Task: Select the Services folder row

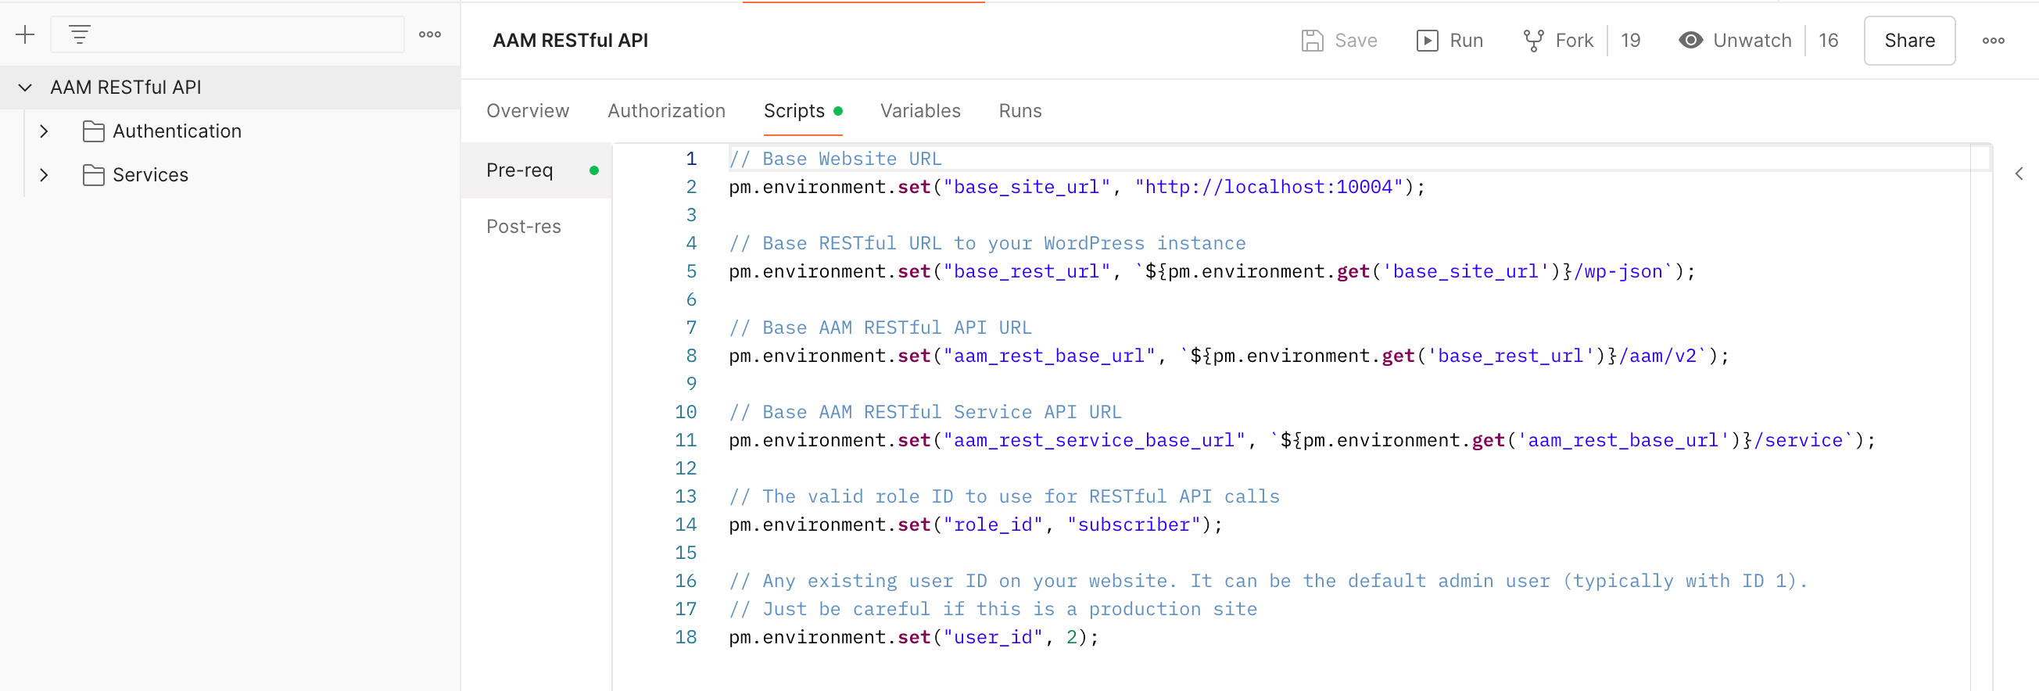Action: point(230,175)
